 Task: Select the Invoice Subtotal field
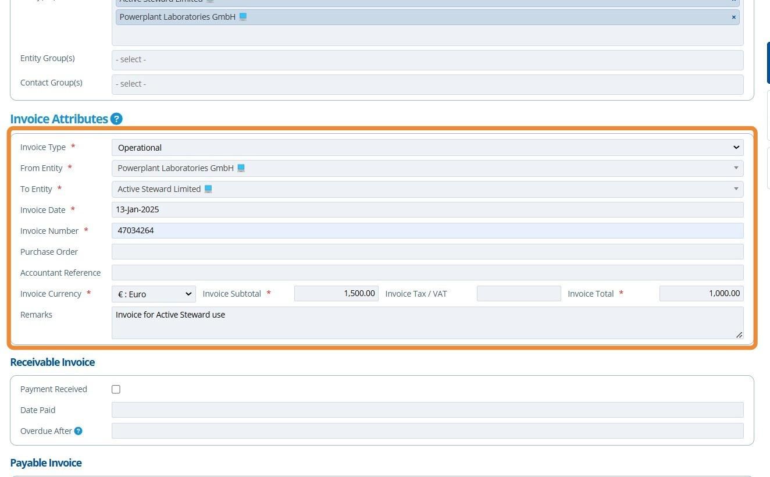tap(336, 294)
